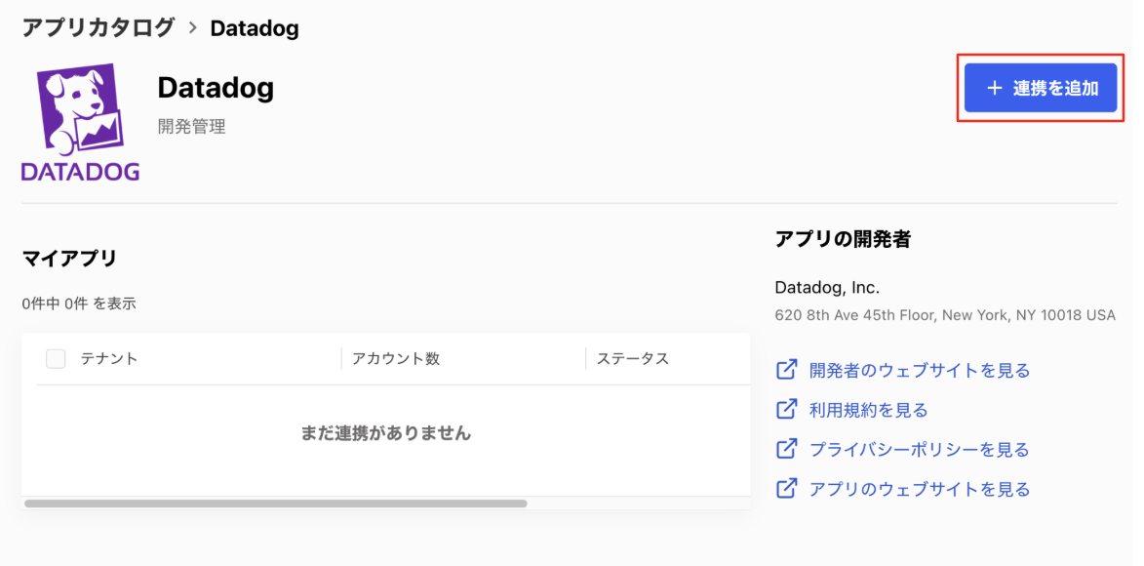Sort by the ステータス column header
1144x566 pixels.
tap(633, 358)
